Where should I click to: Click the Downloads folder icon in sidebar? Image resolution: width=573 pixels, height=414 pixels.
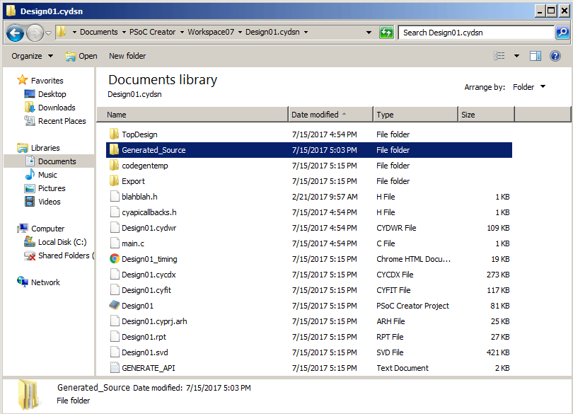[x=30, y=107]
